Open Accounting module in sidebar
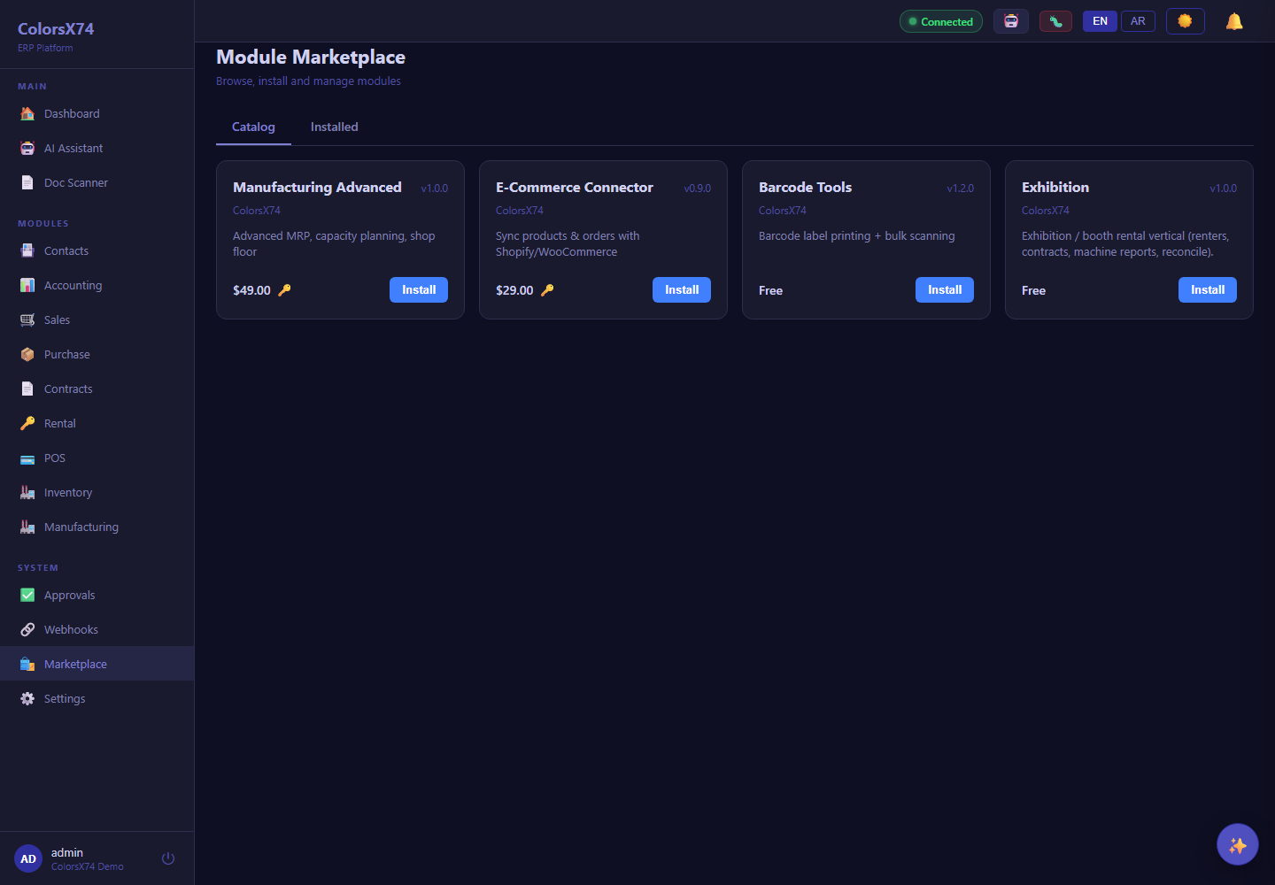This screenshot has height=885, width=1275. click(x=97, y=286)
